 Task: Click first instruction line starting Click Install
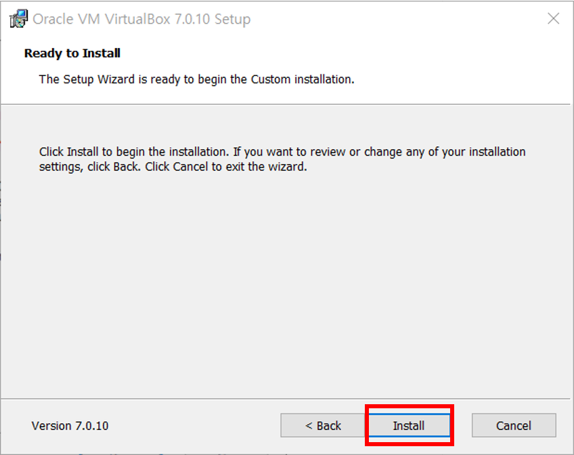tap(282, 152)
